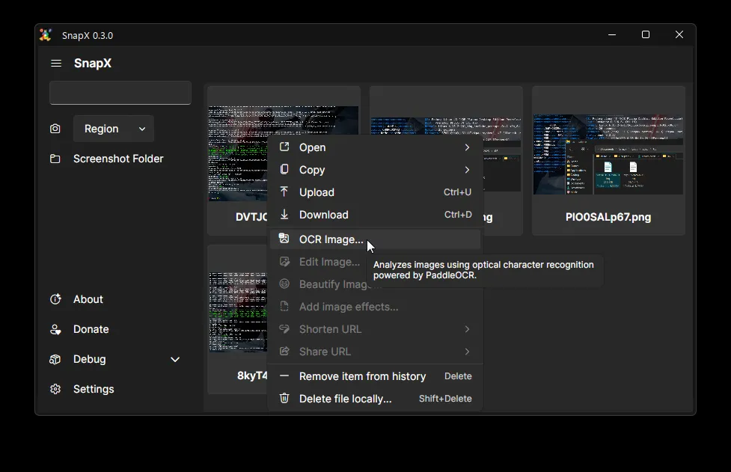This screenshot has width=731, height=472.
Task: Click the trash icon for Delete file locally
Action: click(x=284, y=399)
